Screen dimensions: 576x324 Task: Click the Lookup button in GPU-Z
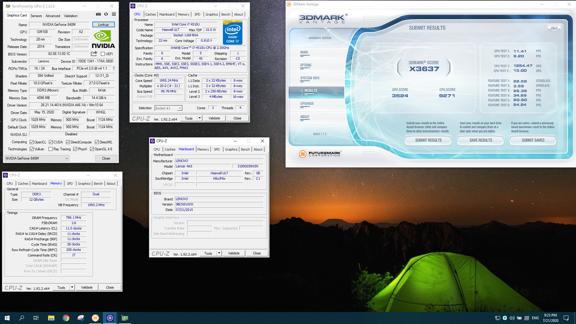(103, 25)
